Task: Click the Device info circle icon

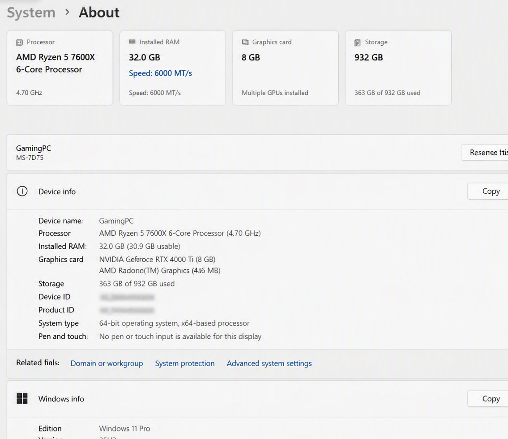Action: 22,191
